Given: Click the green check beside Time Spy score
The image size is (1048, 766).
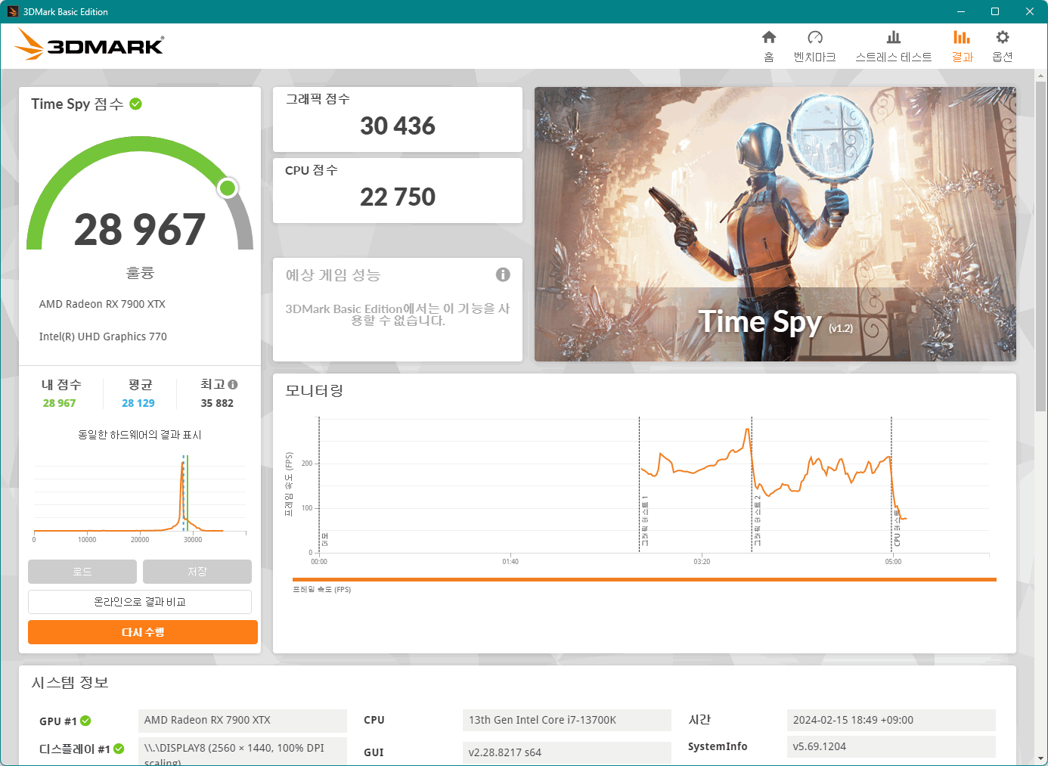Looking at the screenshot, I should pyautogui.click(x=136, y=104).
